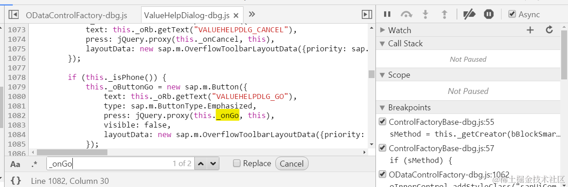Screen dimensions: 568x187
Task: Set breakpoint on line 1082
Action: pos(16,115)
